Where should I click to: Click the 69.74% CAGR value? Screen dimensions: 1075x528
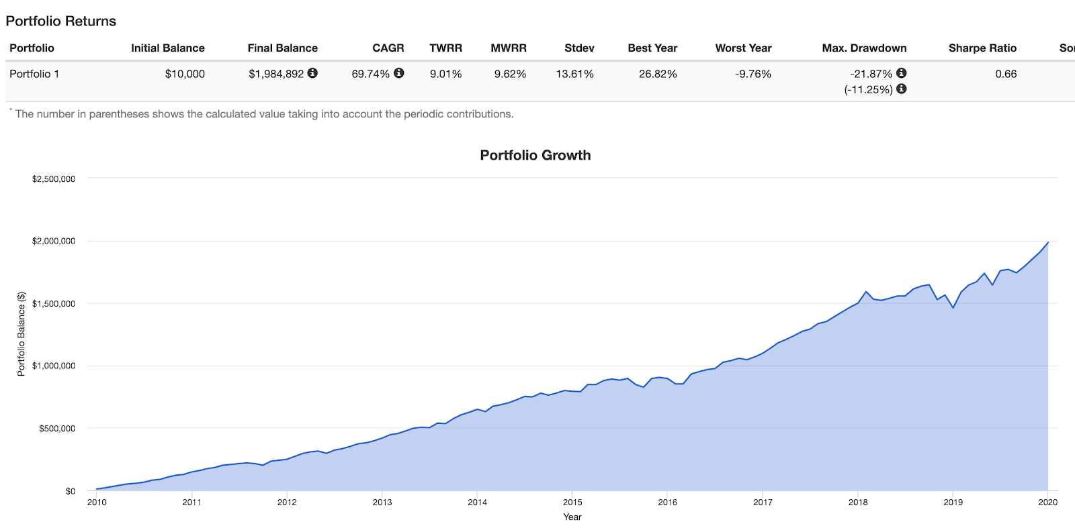pyautogui.click(x=371, y=74)
